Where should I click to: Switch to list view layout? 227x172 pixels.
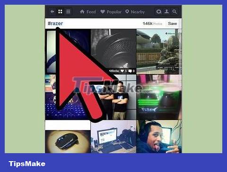(68, 12)
